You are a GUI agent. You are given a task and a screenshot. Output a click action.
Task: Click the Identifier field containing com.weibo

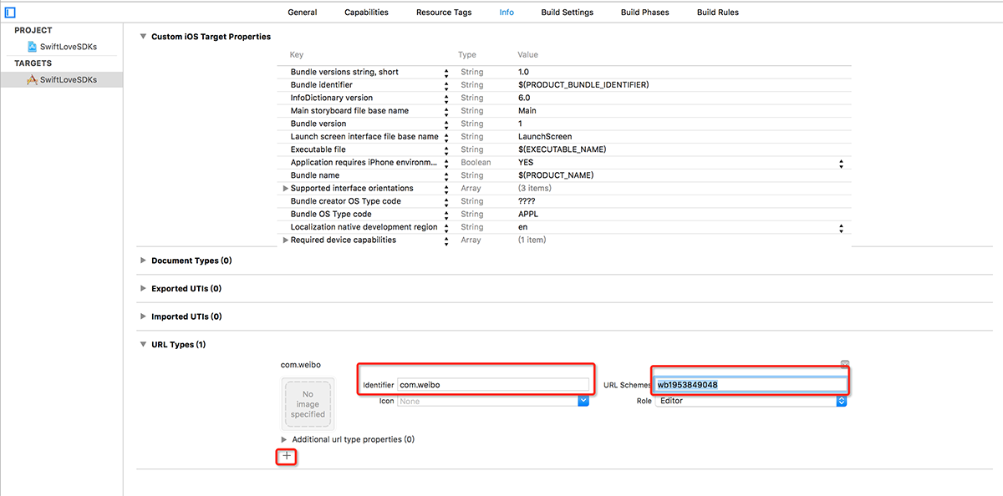point(493,384)
